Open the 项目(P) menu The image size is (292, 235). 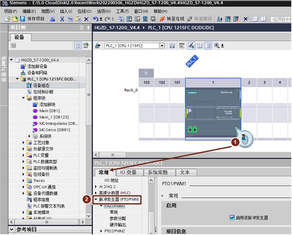(11, 11)
